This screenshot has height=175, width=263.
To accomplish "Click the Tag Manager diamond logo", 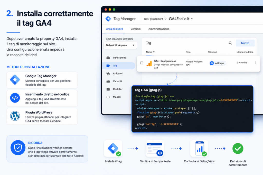I will coord(108,19).
